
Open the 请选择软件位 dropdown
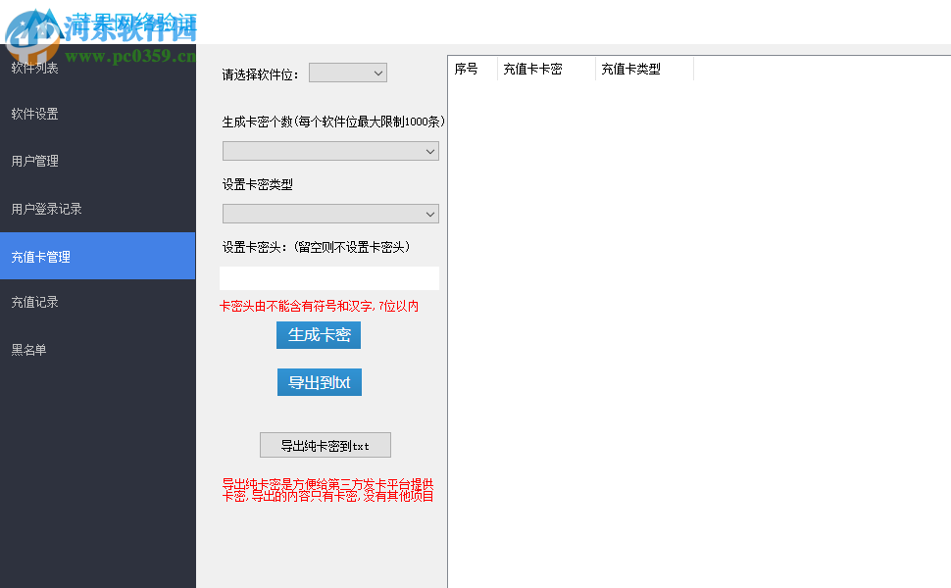347,72
